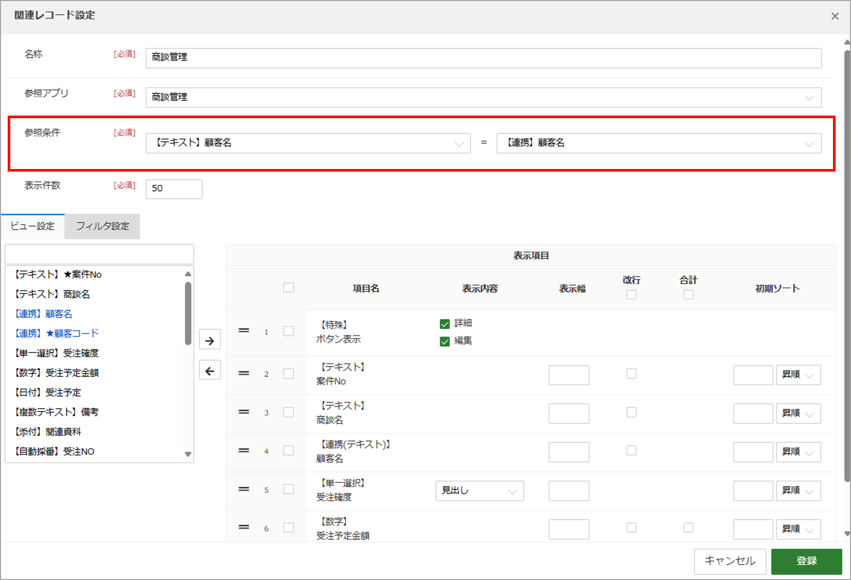The width and height of the screenshot is (851, 580).
Task: Click the キャンセル button
Action: 730,561
